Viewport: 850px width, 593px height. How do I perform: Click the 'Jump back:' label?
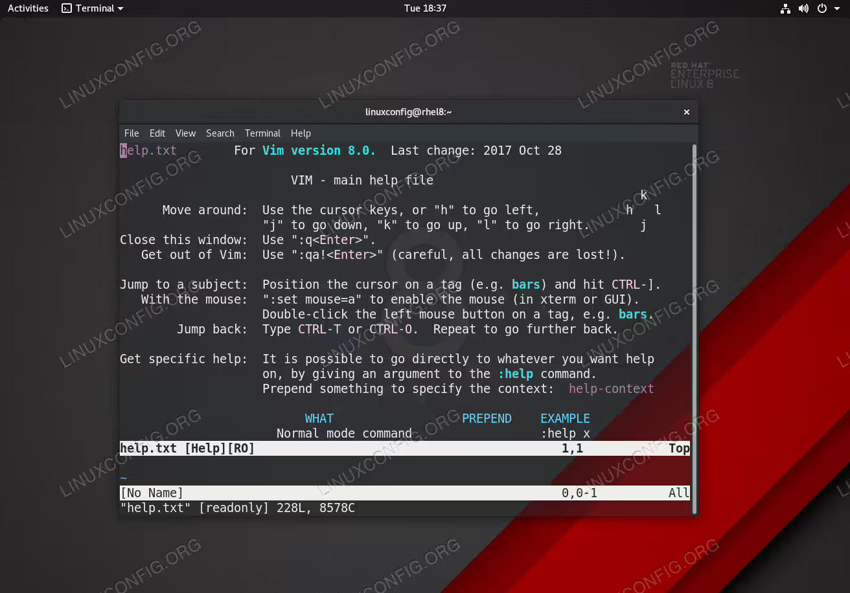(x=212, y=329)
